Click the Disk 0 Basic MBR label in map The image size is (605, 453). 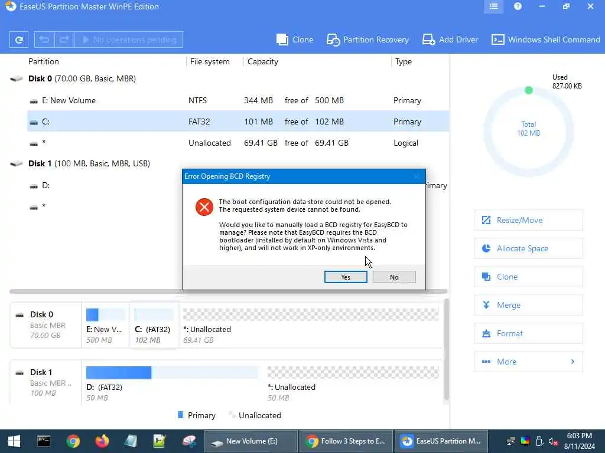click(x=45, y=325)
